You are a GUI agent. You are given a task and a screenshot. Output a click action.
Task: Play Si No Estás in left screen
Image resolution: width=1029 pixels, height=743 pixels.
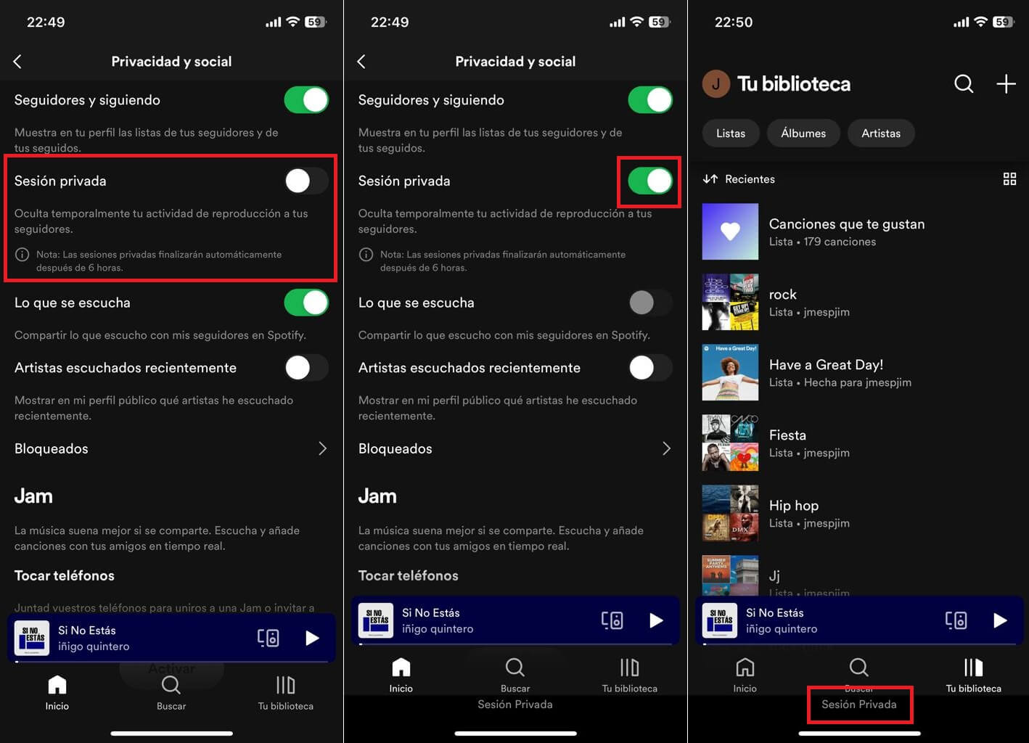coord(312,638)
